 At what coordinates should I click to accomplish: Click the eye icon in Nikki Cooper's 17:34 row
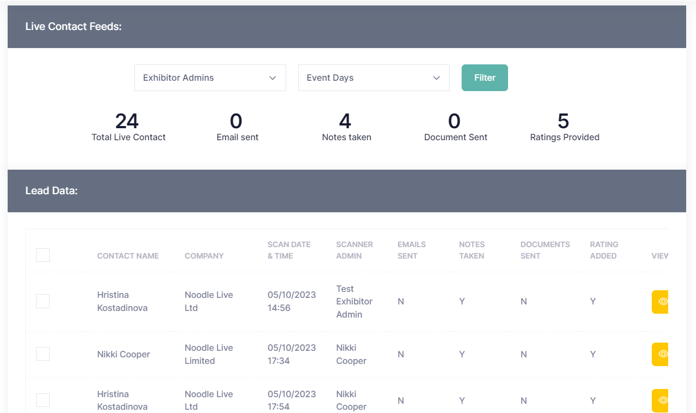660,354
